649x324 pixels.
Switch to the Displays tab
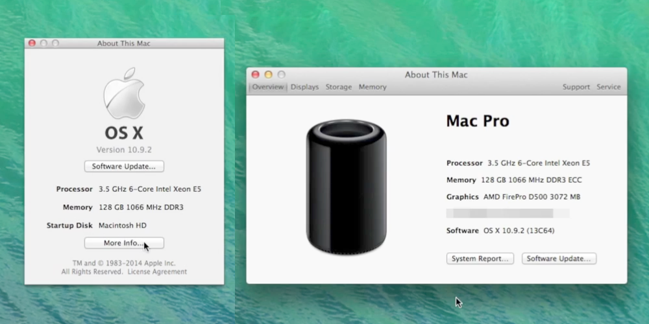click(x=304, y=87)
